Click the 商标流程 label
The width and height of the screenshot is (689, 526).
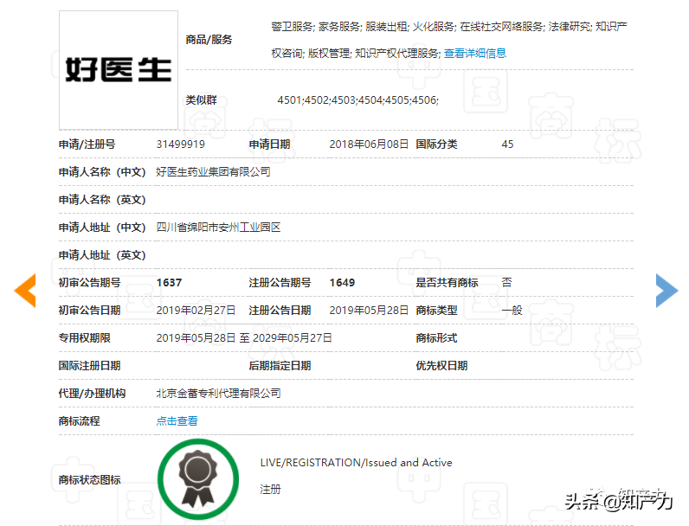(x=79, y=420)
